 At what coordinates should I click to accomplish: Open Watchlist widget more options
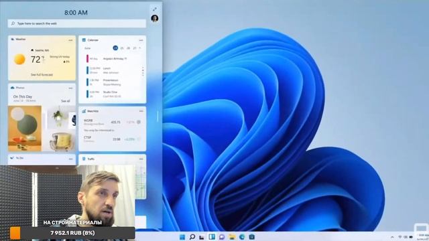pos(141,111)
